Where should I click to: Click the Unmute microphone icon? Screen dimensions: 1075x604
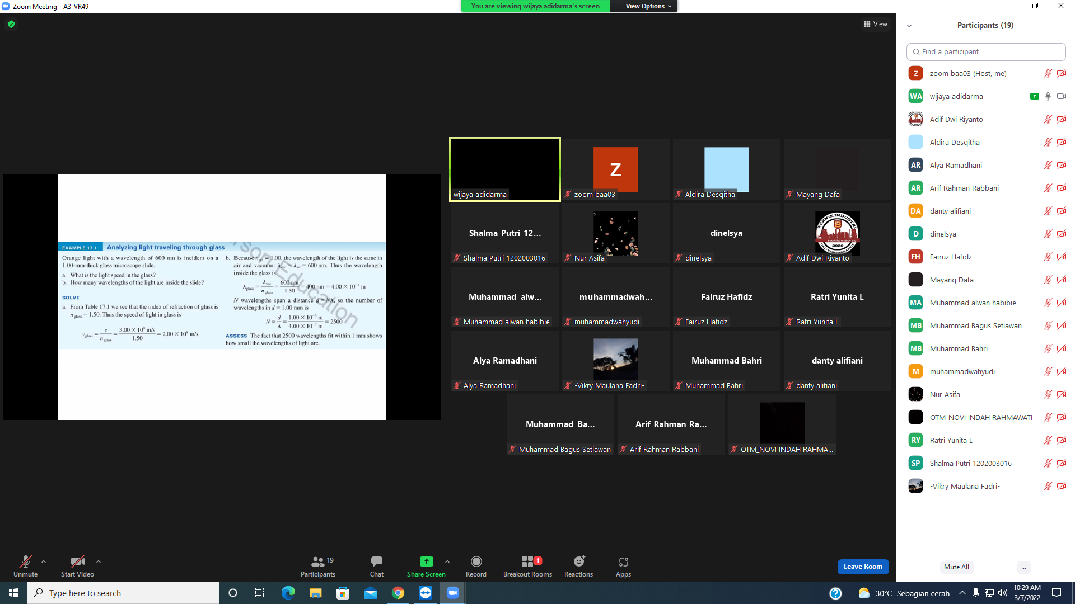(x=25, y=561)
